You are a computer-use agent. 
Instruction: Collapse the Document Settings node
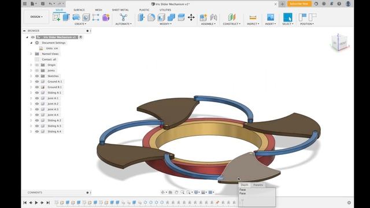click(x=31, y=43)
